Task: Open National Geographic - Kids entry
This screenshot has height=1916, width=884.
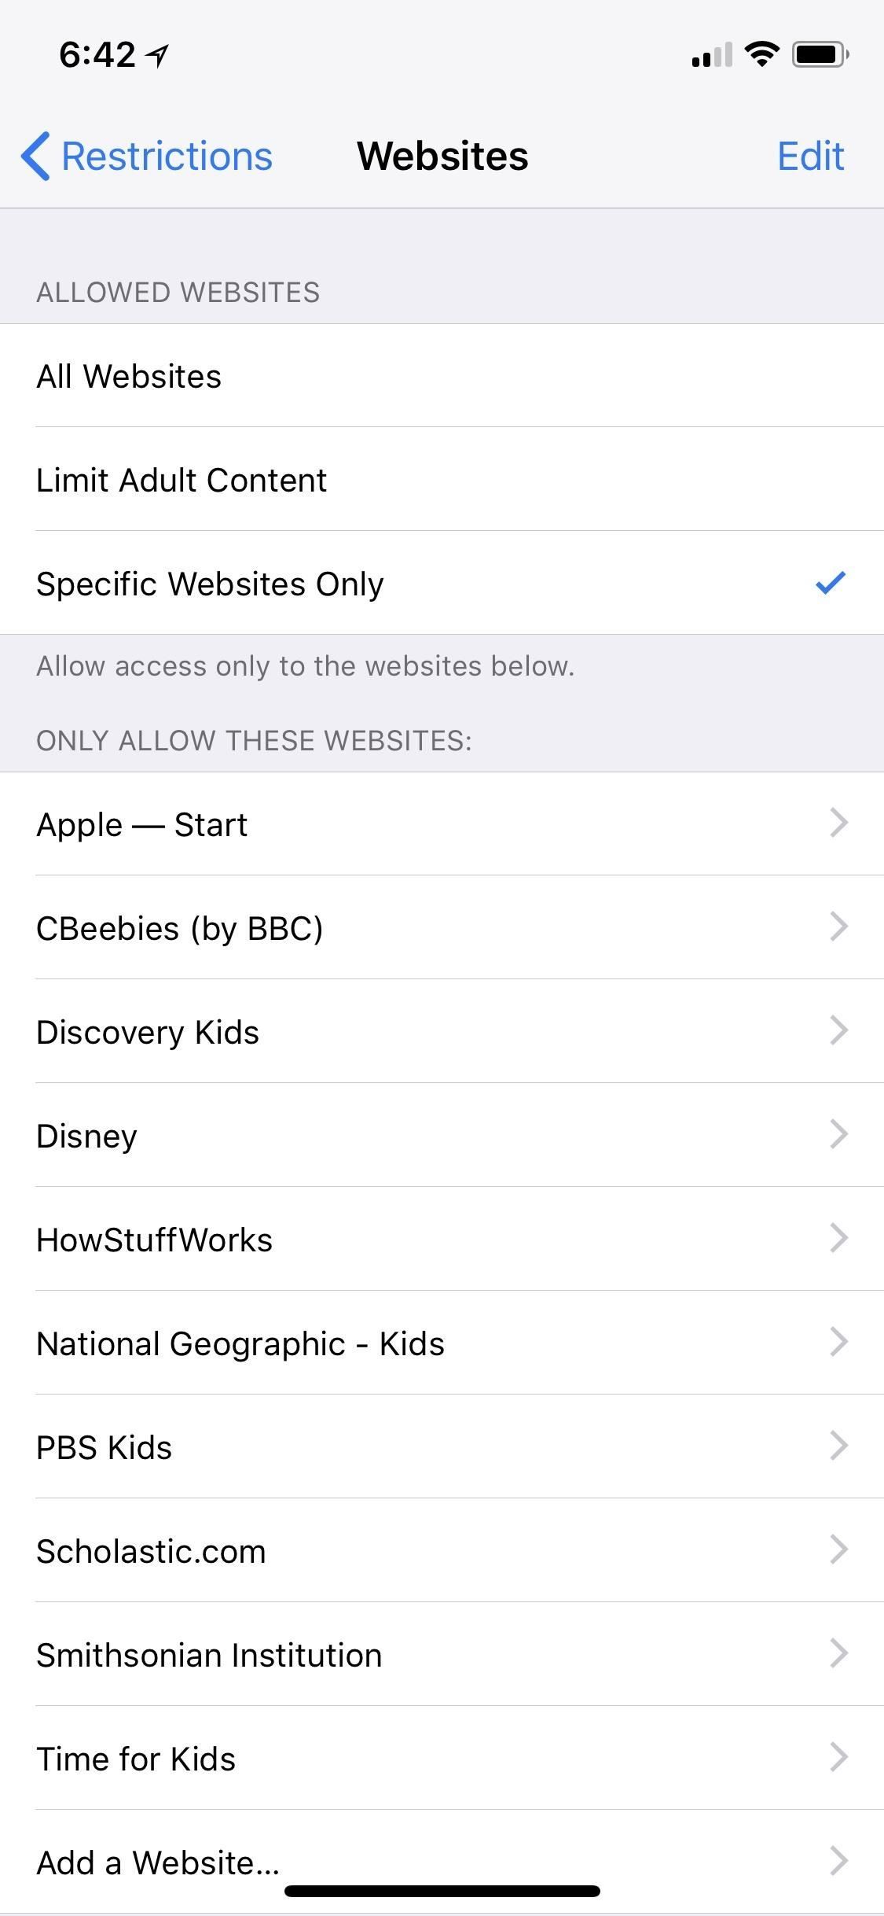Action: tap(240, 1343)
